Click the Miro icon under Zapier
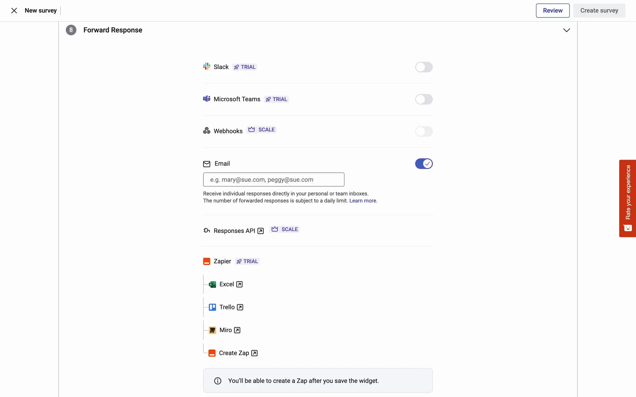This screenshot has width=636, height=397. coord(212,330)
